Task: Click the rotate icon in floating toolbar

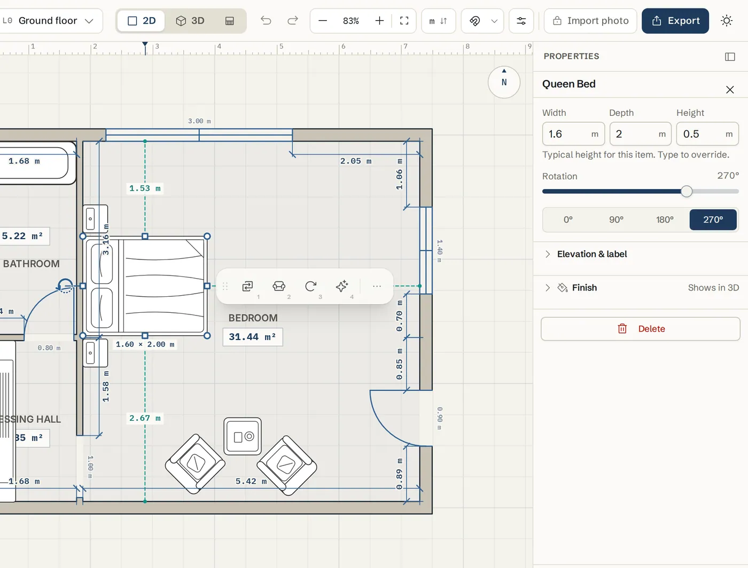Action: (x=310, y=286)
